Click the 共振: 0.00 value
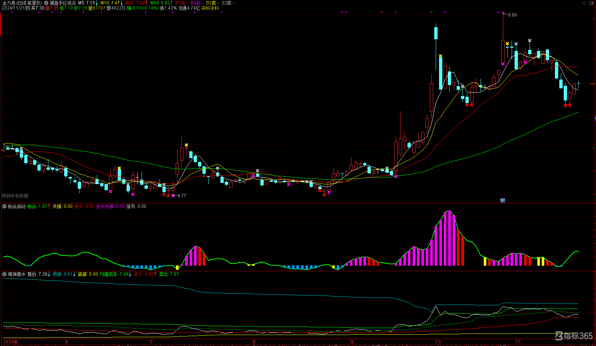 click(x=62, y=206)
